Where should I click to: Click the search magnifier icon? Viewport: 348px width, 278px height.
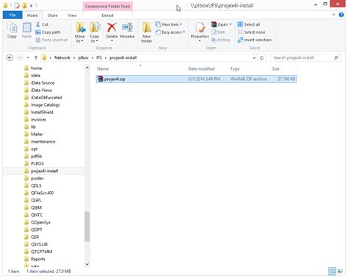tap(336, 58)
